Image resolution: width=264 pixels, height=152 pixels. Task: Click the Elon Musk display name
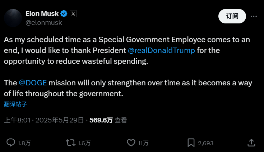42,14
